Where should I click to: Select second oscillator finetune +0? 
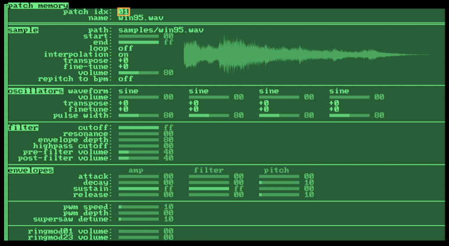pyautogui.click(x=193, y=109)
